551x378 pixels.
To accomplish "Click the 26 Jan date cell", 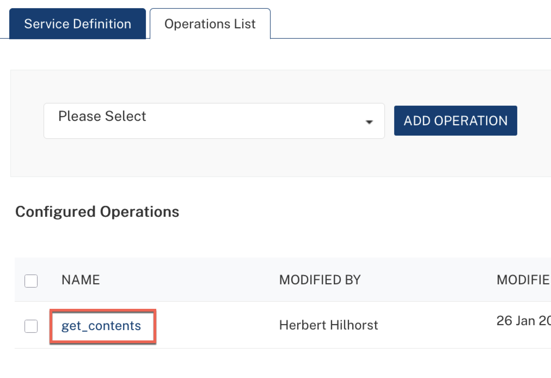I will click(x=523, y=321).
